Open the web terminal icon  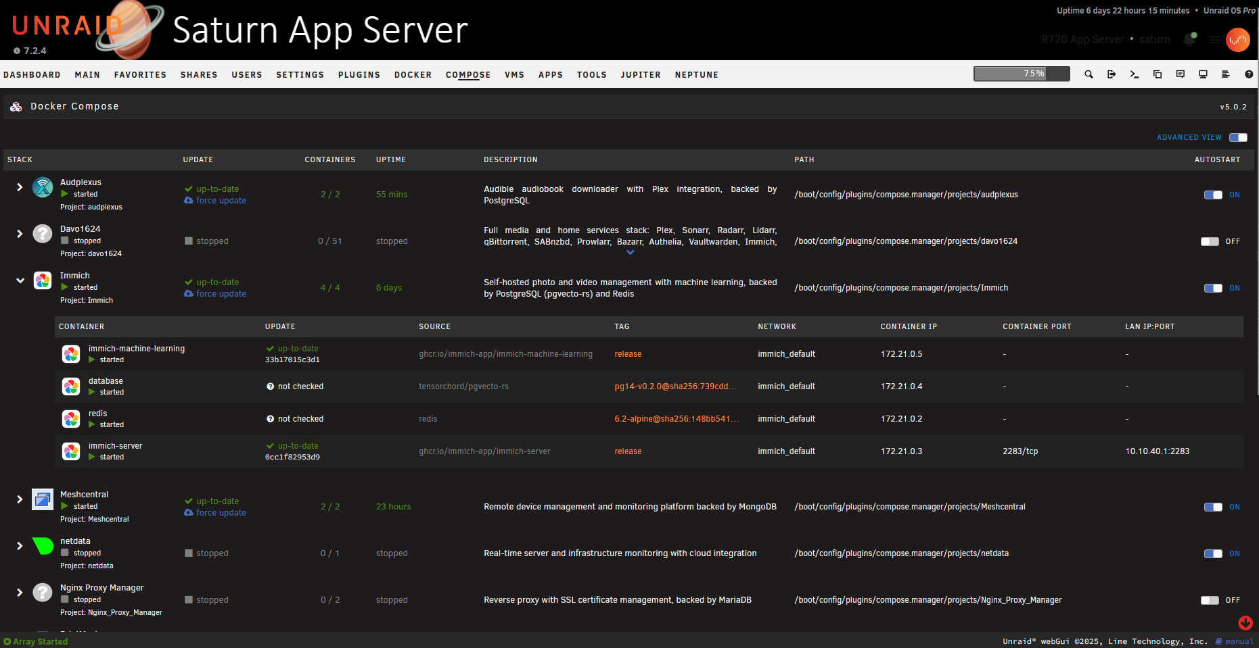pyautogui.click(x=1135, y=74)
